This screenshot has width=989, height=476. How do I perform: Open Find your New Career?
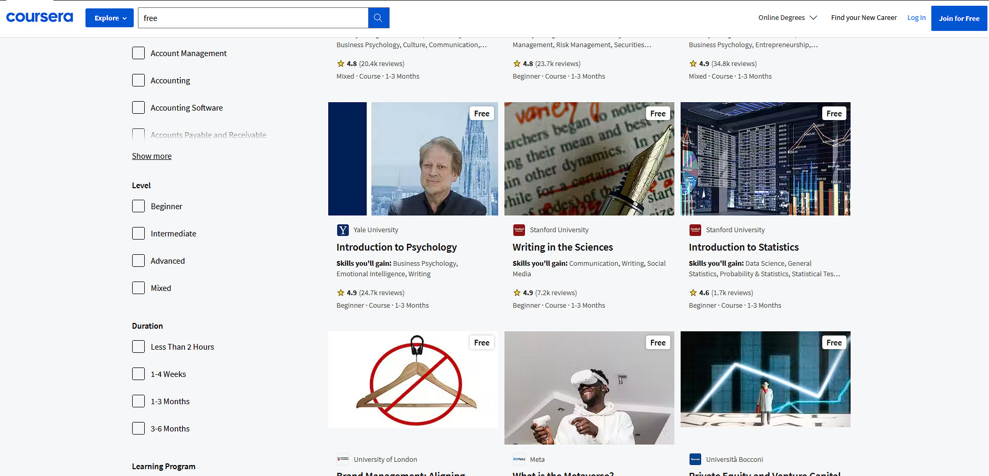click(x=864, y=18)
